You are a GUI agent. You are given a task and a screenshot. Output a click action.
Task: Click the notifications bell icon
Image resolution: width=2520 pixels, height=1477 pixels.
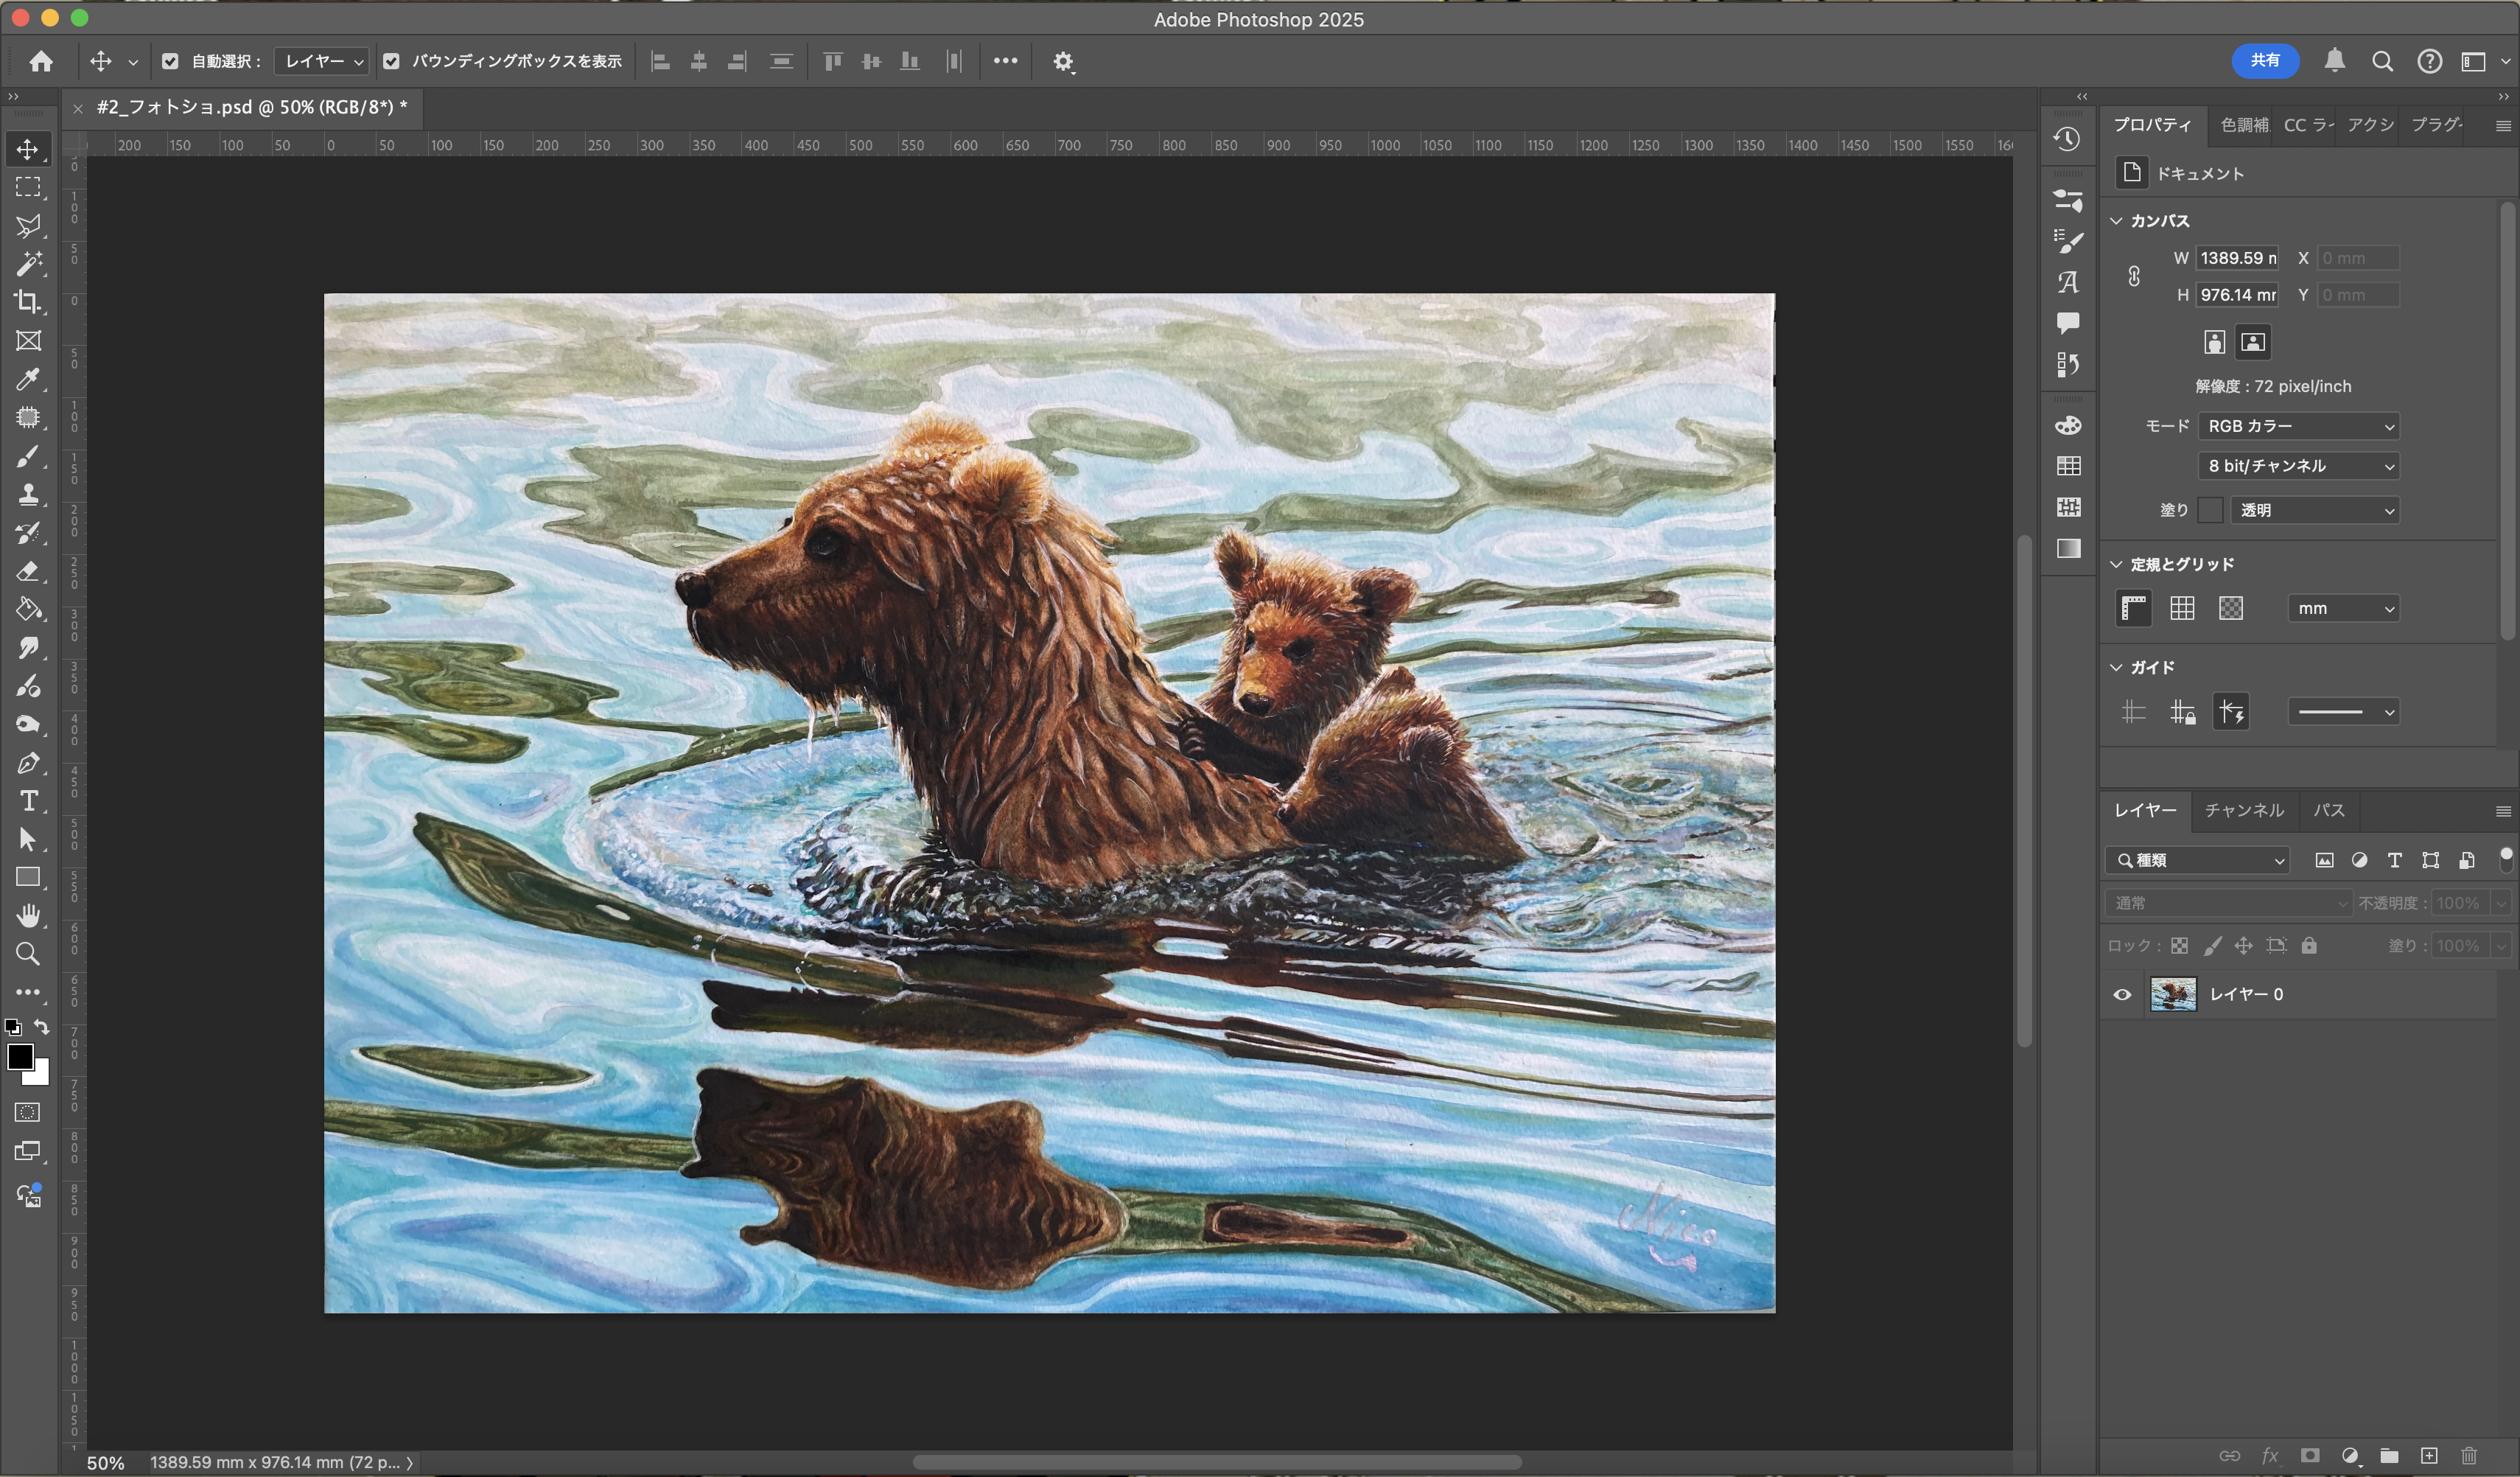coord(2334,61)
